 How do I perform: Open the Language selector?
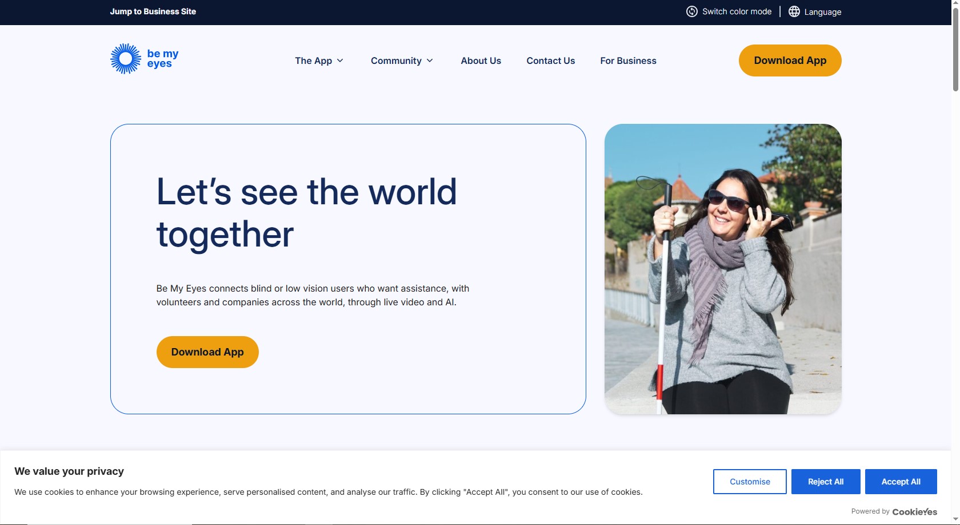point(822,12)
